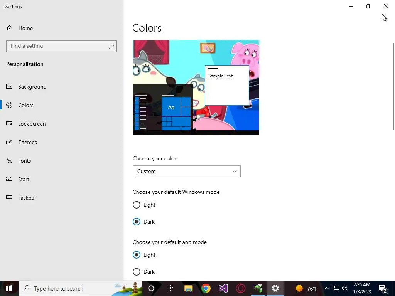The width and height of the screenshot is (395, 296).
Task: Click the vertical scrollbar in Settings
Action: pos(394,86)
